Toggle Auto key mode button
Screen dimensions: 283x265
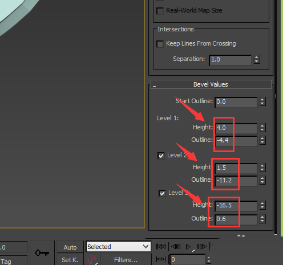tap(70, 247)
